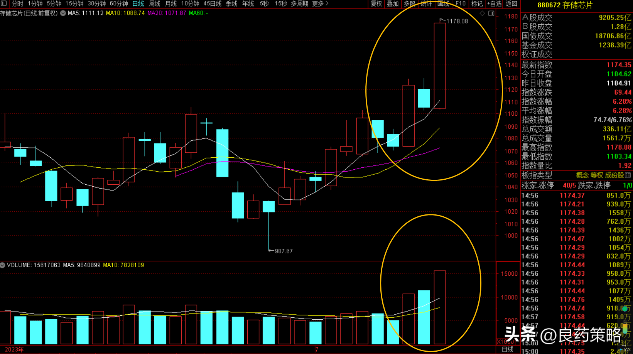The height and width of the screenshot is (354, 633).
Task: Toggle 标记 mark on this index
Action: (477, 4)
